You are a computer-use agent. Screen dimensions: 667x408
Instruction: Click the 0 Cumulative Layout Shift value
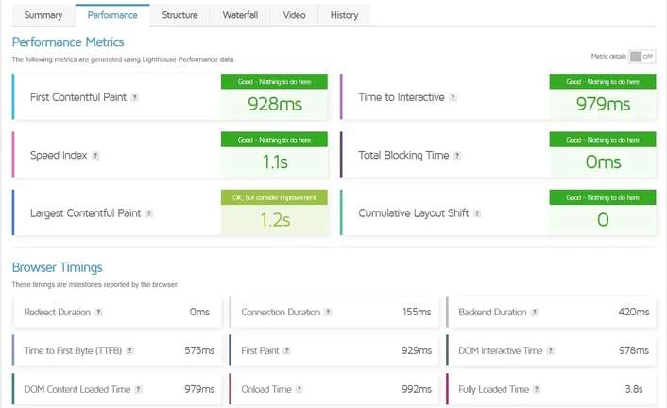[x=603, y=220]
